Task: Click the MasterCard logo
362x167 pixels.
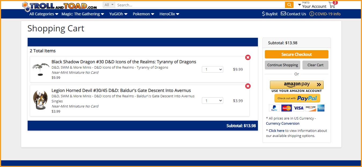Action: click(x=287, y=108)
